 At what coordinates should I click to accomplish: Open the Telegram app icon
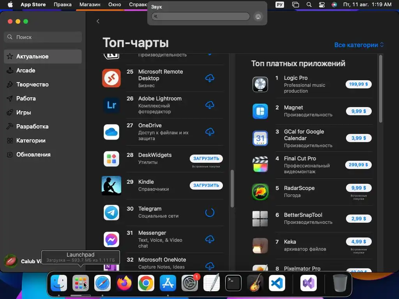click(111, 213)
